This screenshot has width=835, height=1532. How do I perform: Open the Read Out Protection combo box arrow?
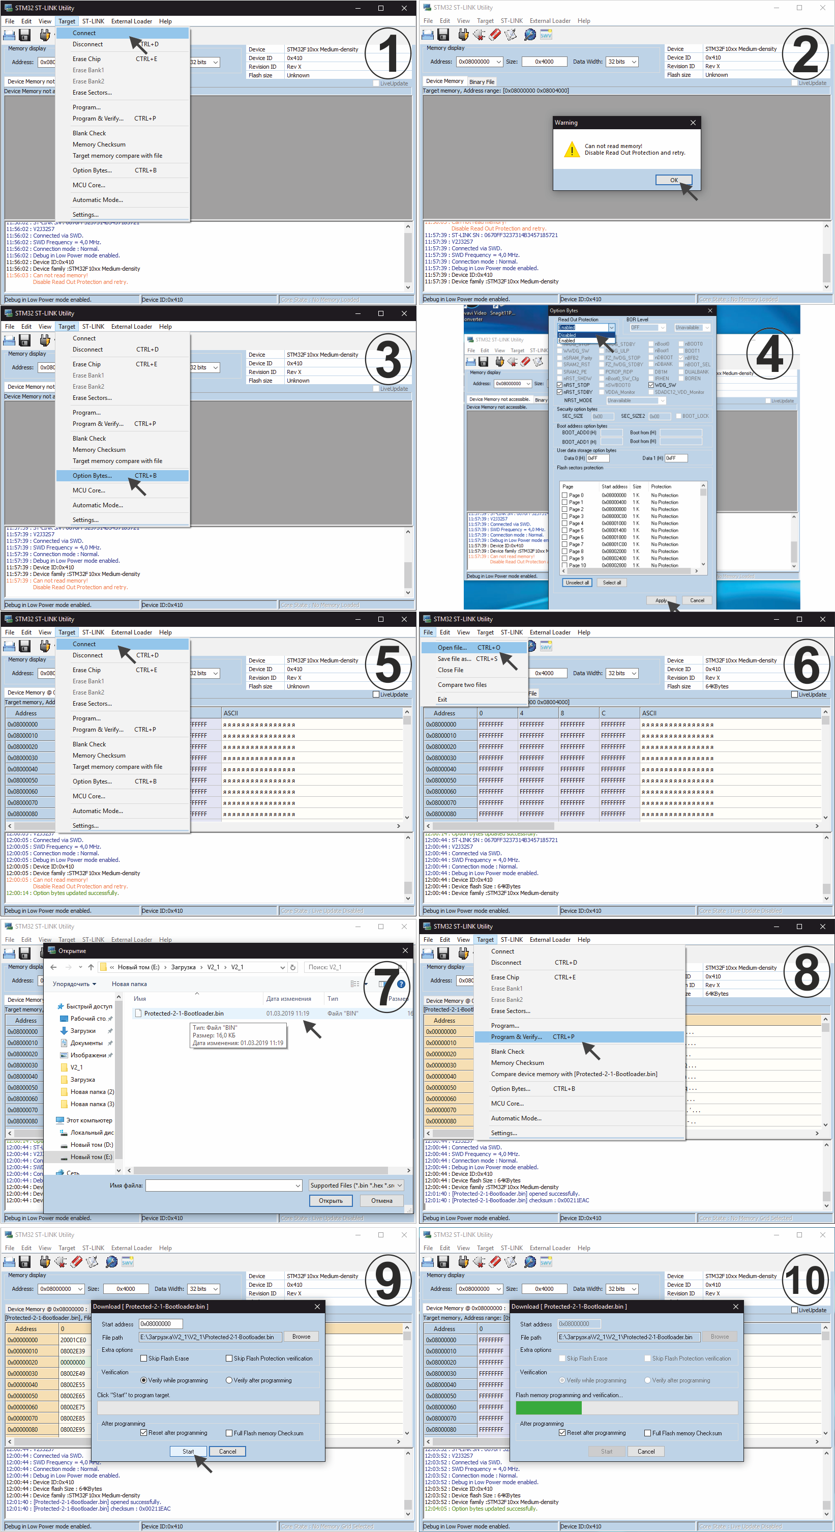(612, 328)
